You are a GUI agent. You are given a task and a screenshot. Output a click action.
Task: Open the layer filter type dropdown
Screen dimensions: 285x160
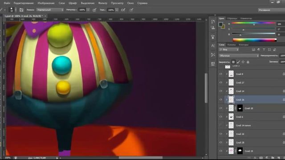pyautogui.click(x=229, y=49)
